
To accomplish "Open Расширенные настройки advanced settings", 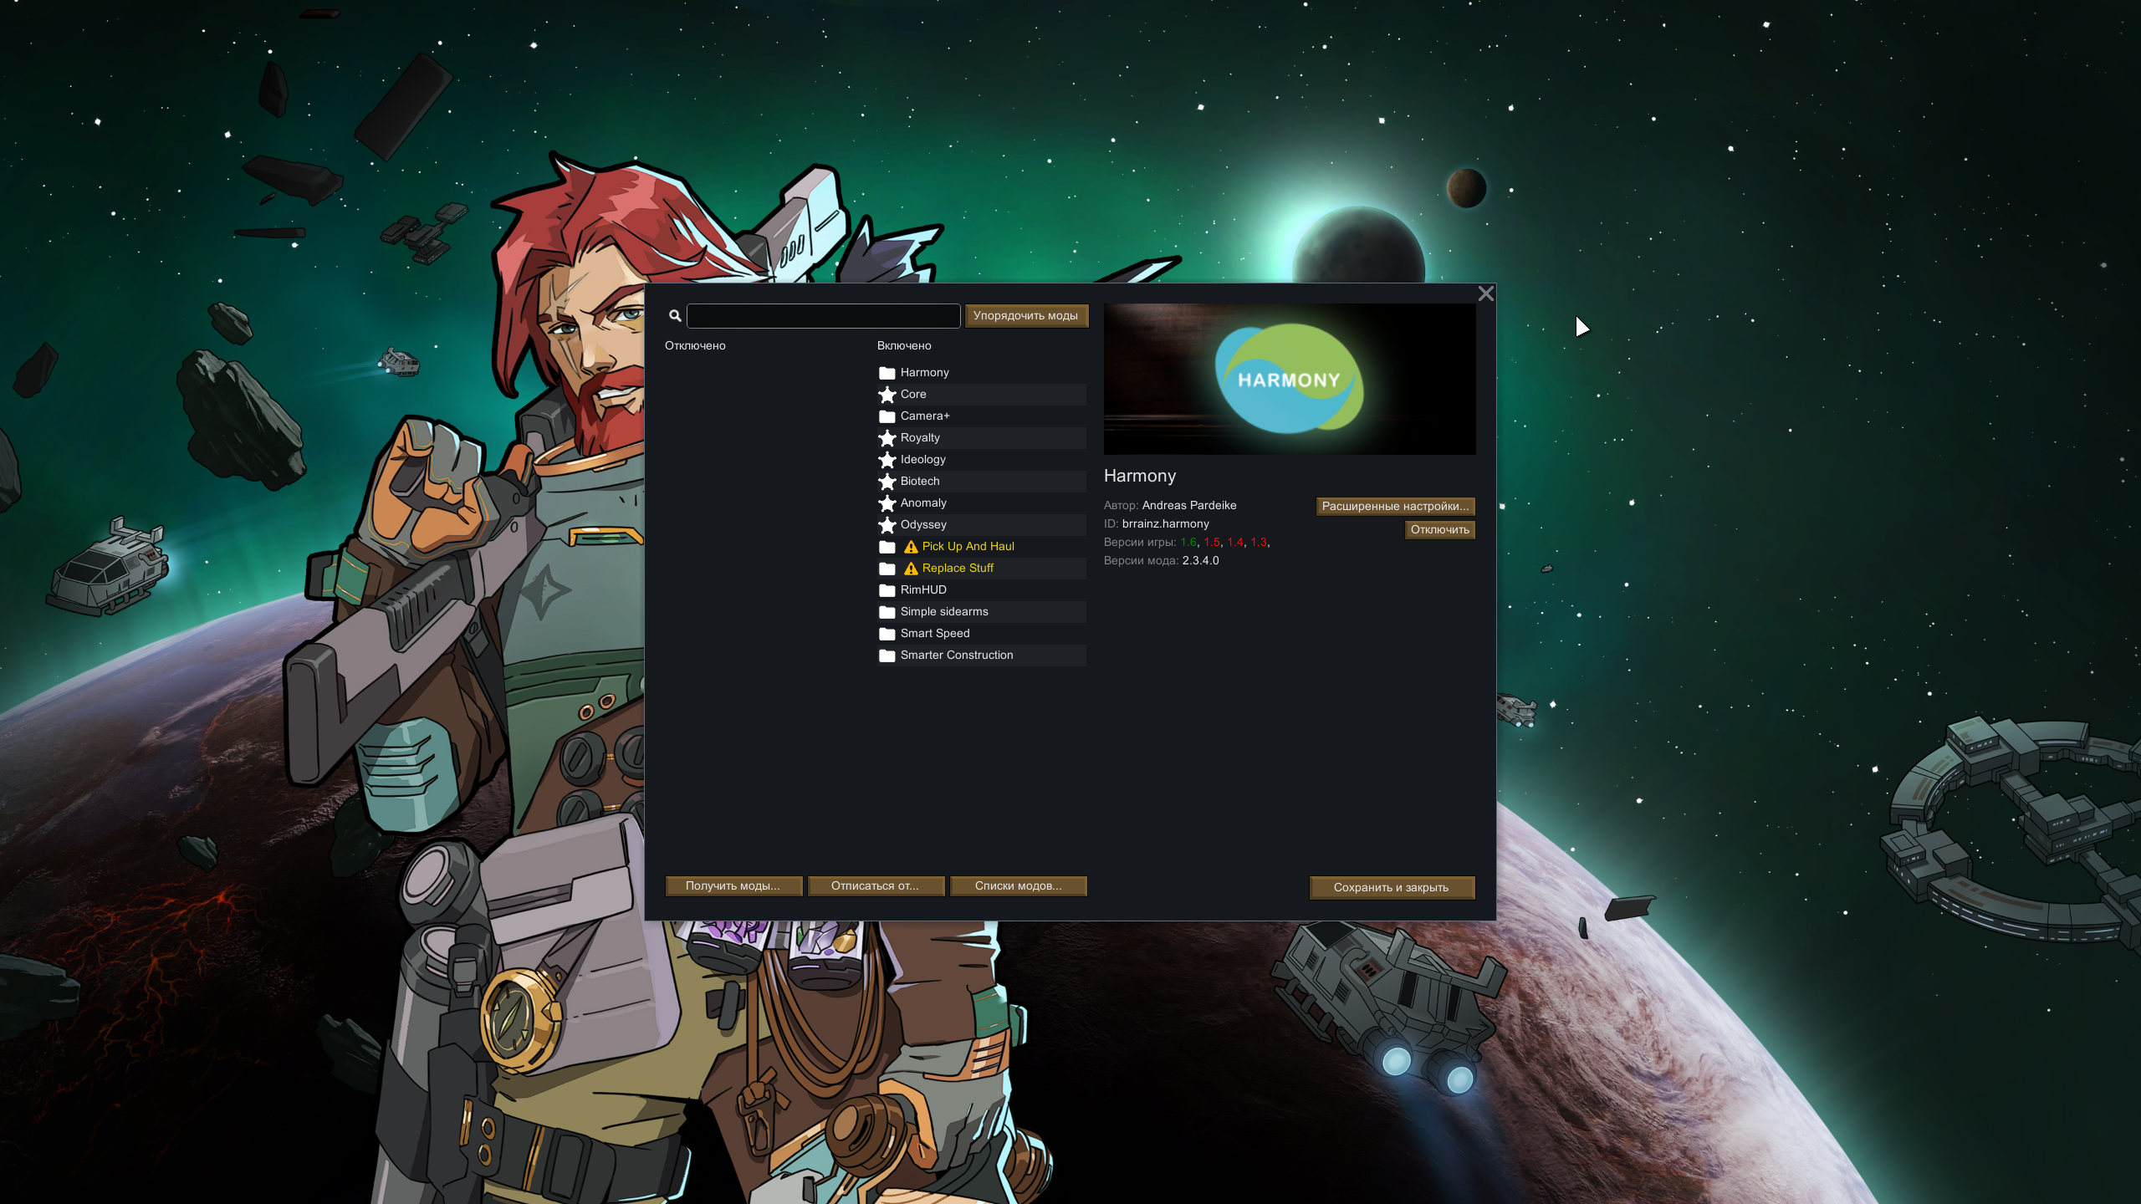I will (x=1394, y=507).
